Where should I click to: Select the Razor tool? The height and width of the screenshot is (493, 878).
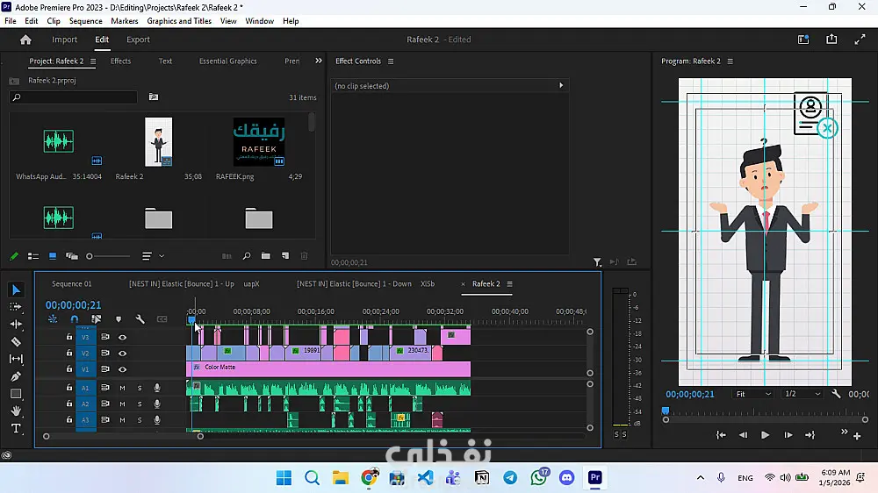16,341
